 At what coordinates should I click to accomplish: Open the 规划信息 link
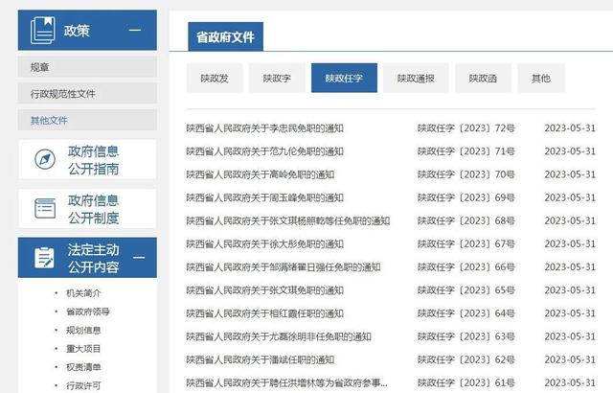(x=83, y=330)
